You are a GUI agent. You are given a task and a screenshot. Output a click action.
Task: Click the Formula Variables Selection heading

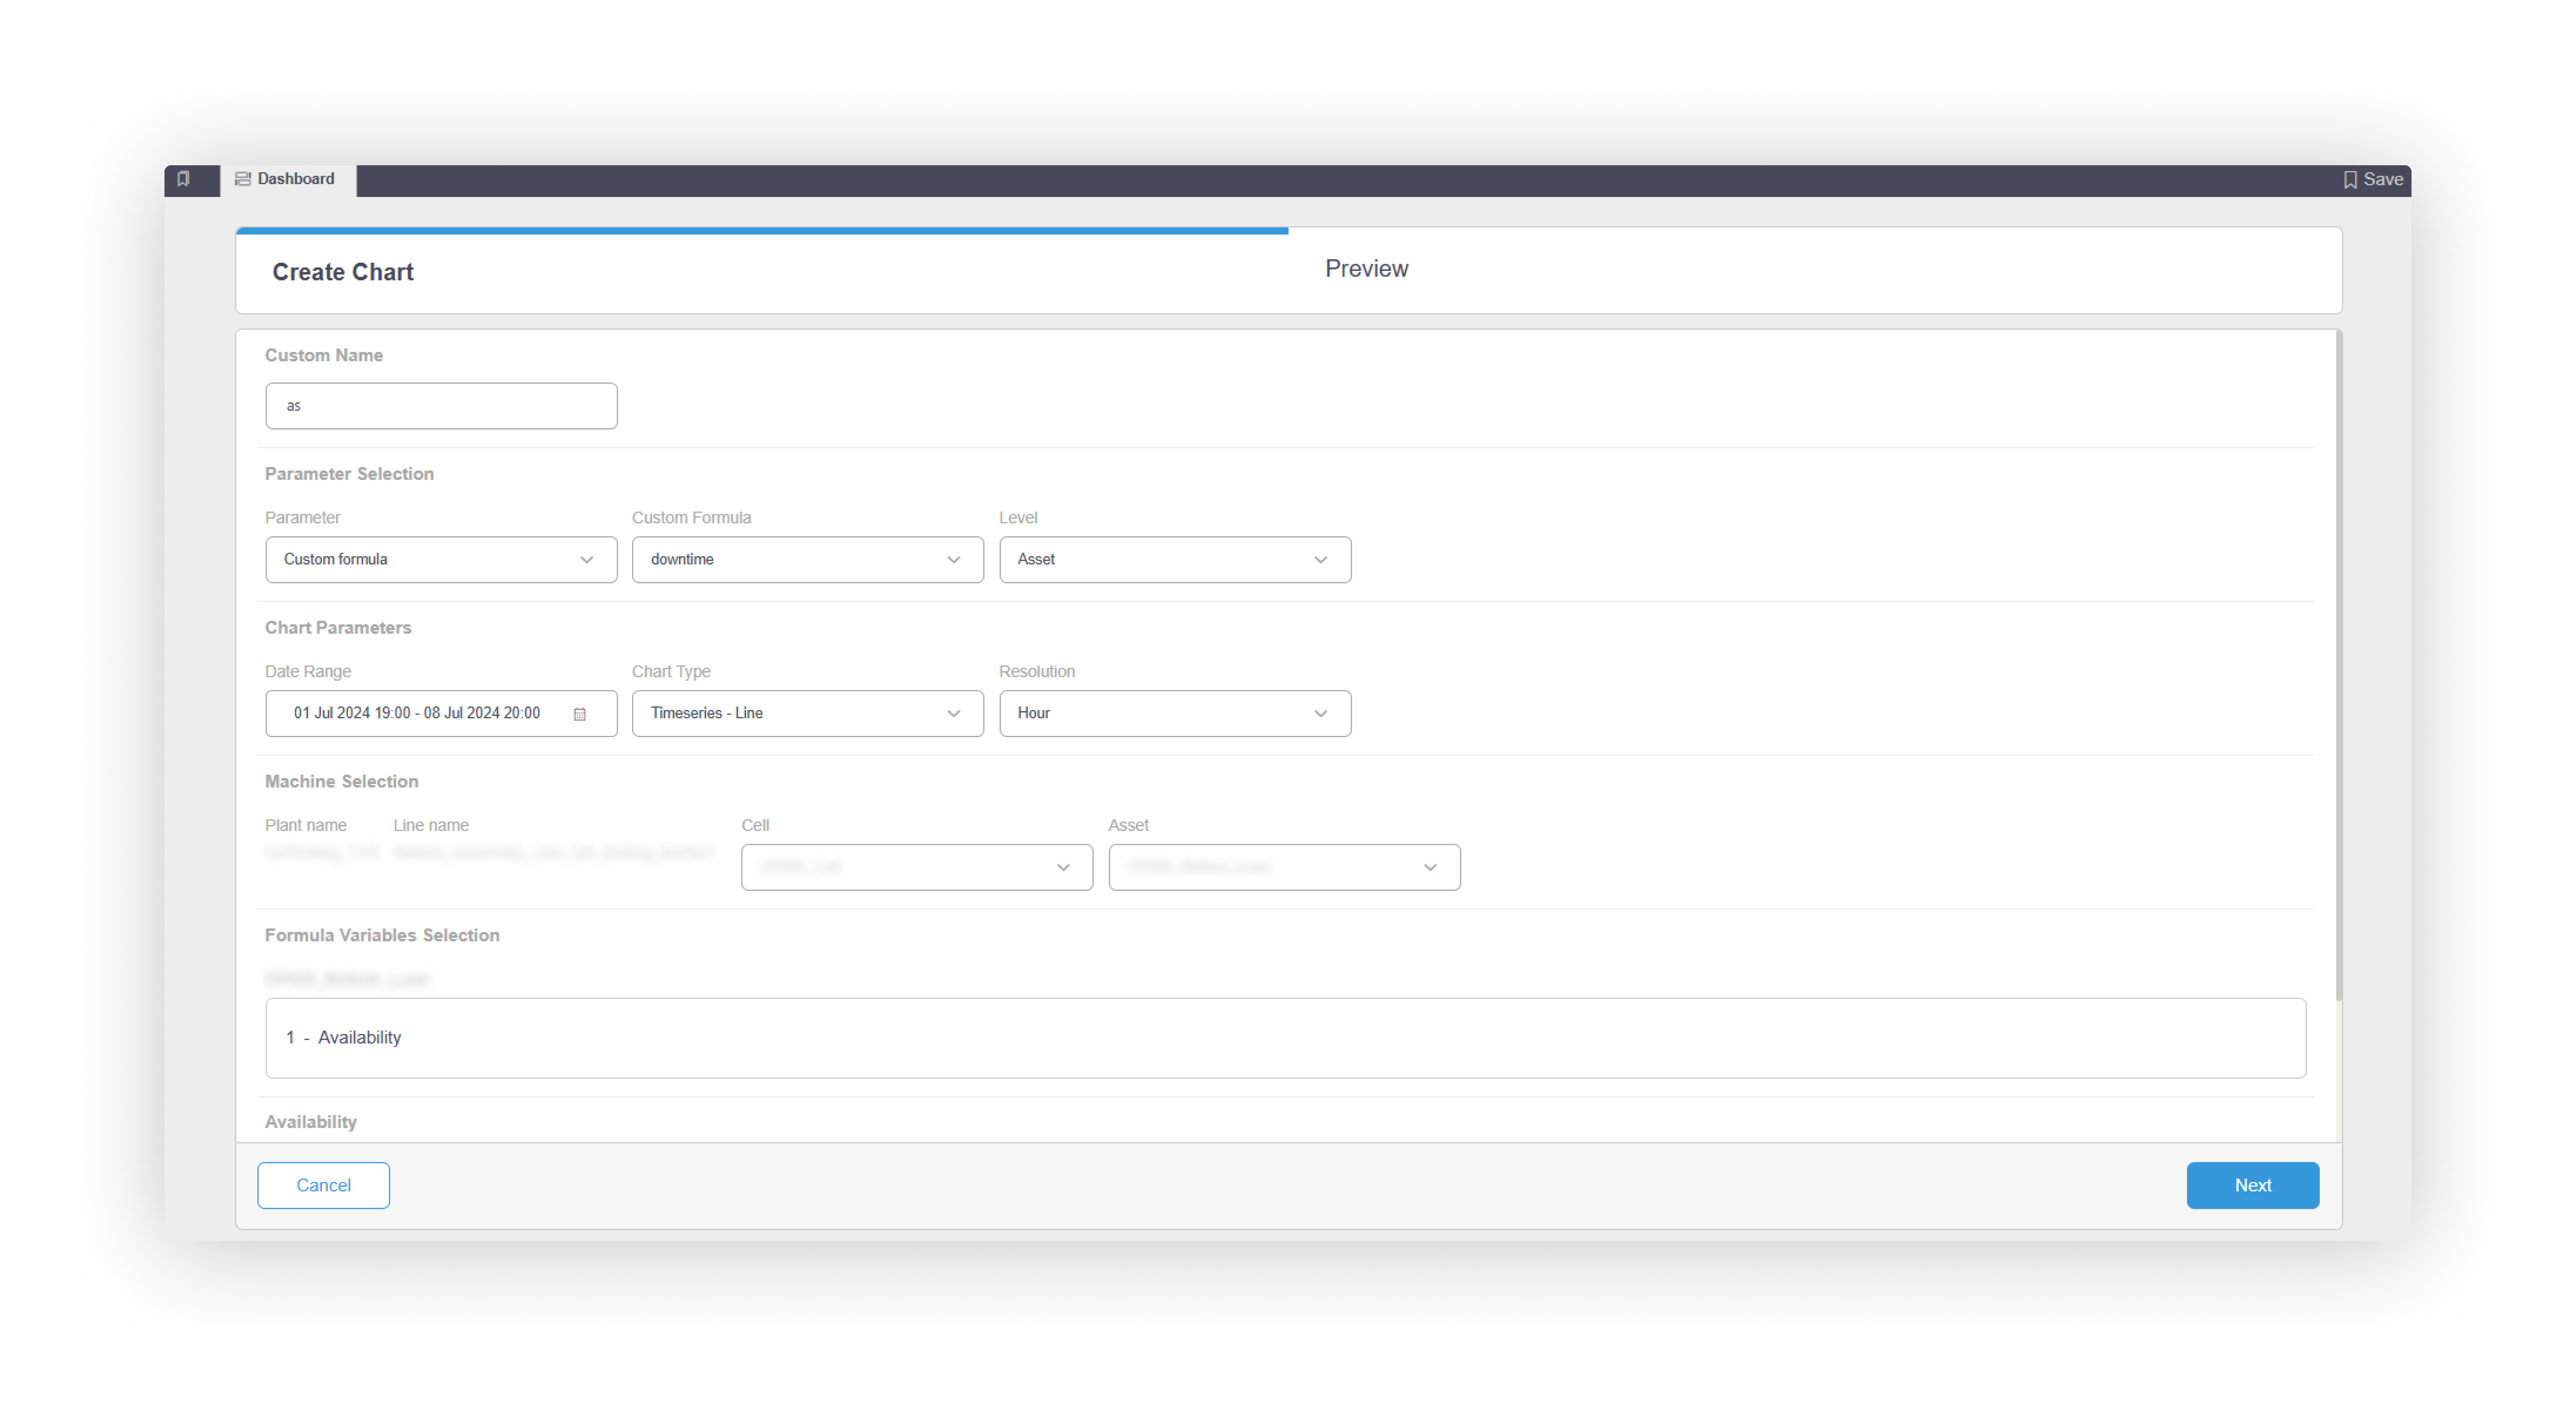point(382,936)
